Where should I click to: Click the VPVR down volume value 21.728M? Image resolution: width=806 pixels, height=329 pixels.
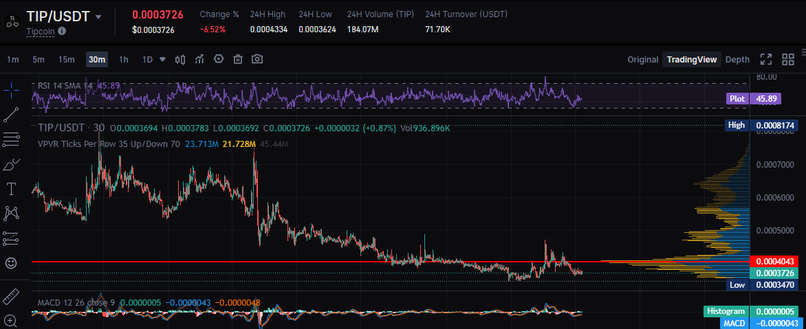point(239,144)
